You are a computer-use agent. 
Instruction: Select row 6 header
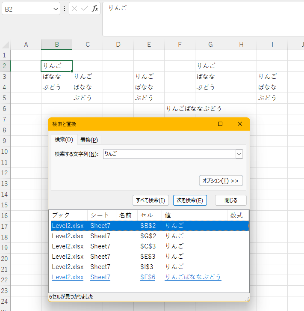(x=5, y=109)
